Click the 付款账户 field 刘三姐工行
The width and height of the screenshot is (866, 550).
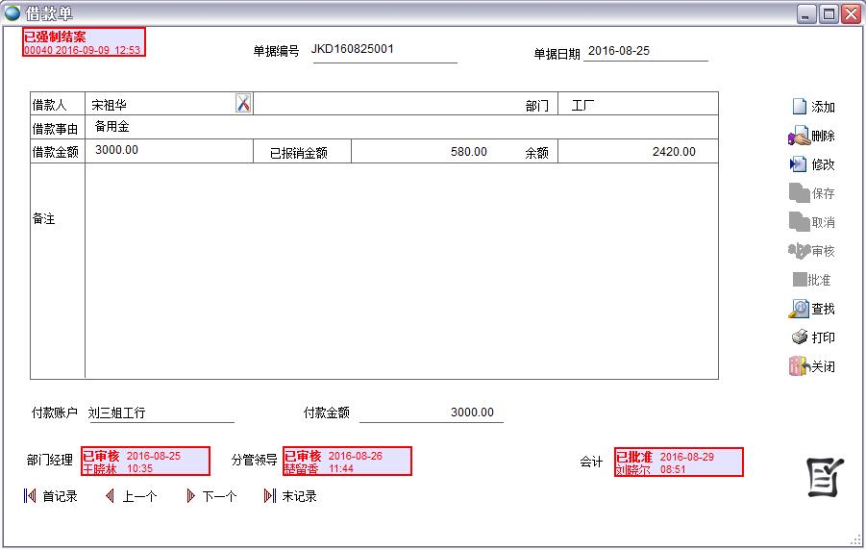(160, 413)
